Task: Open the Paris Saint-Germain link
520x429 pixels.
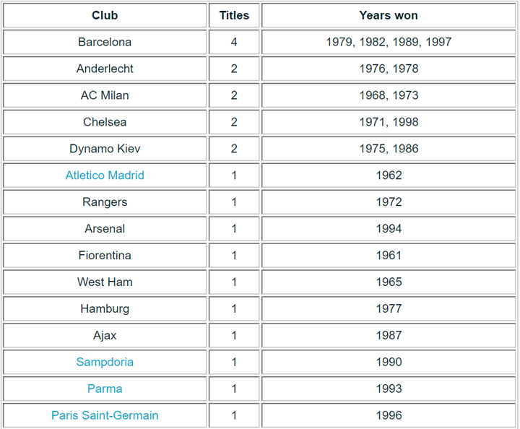Action: click(105, 415)
